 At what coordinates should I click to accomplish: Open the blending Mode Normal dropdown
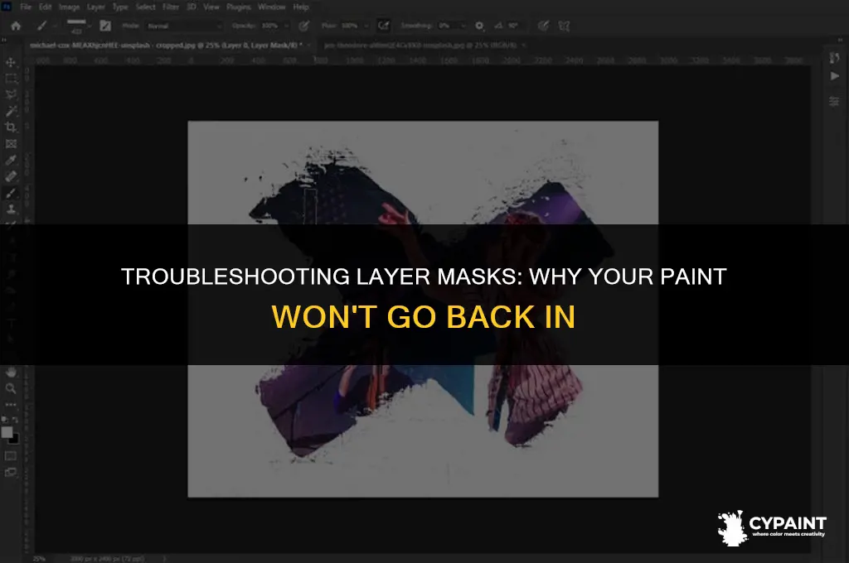point(185,26)
